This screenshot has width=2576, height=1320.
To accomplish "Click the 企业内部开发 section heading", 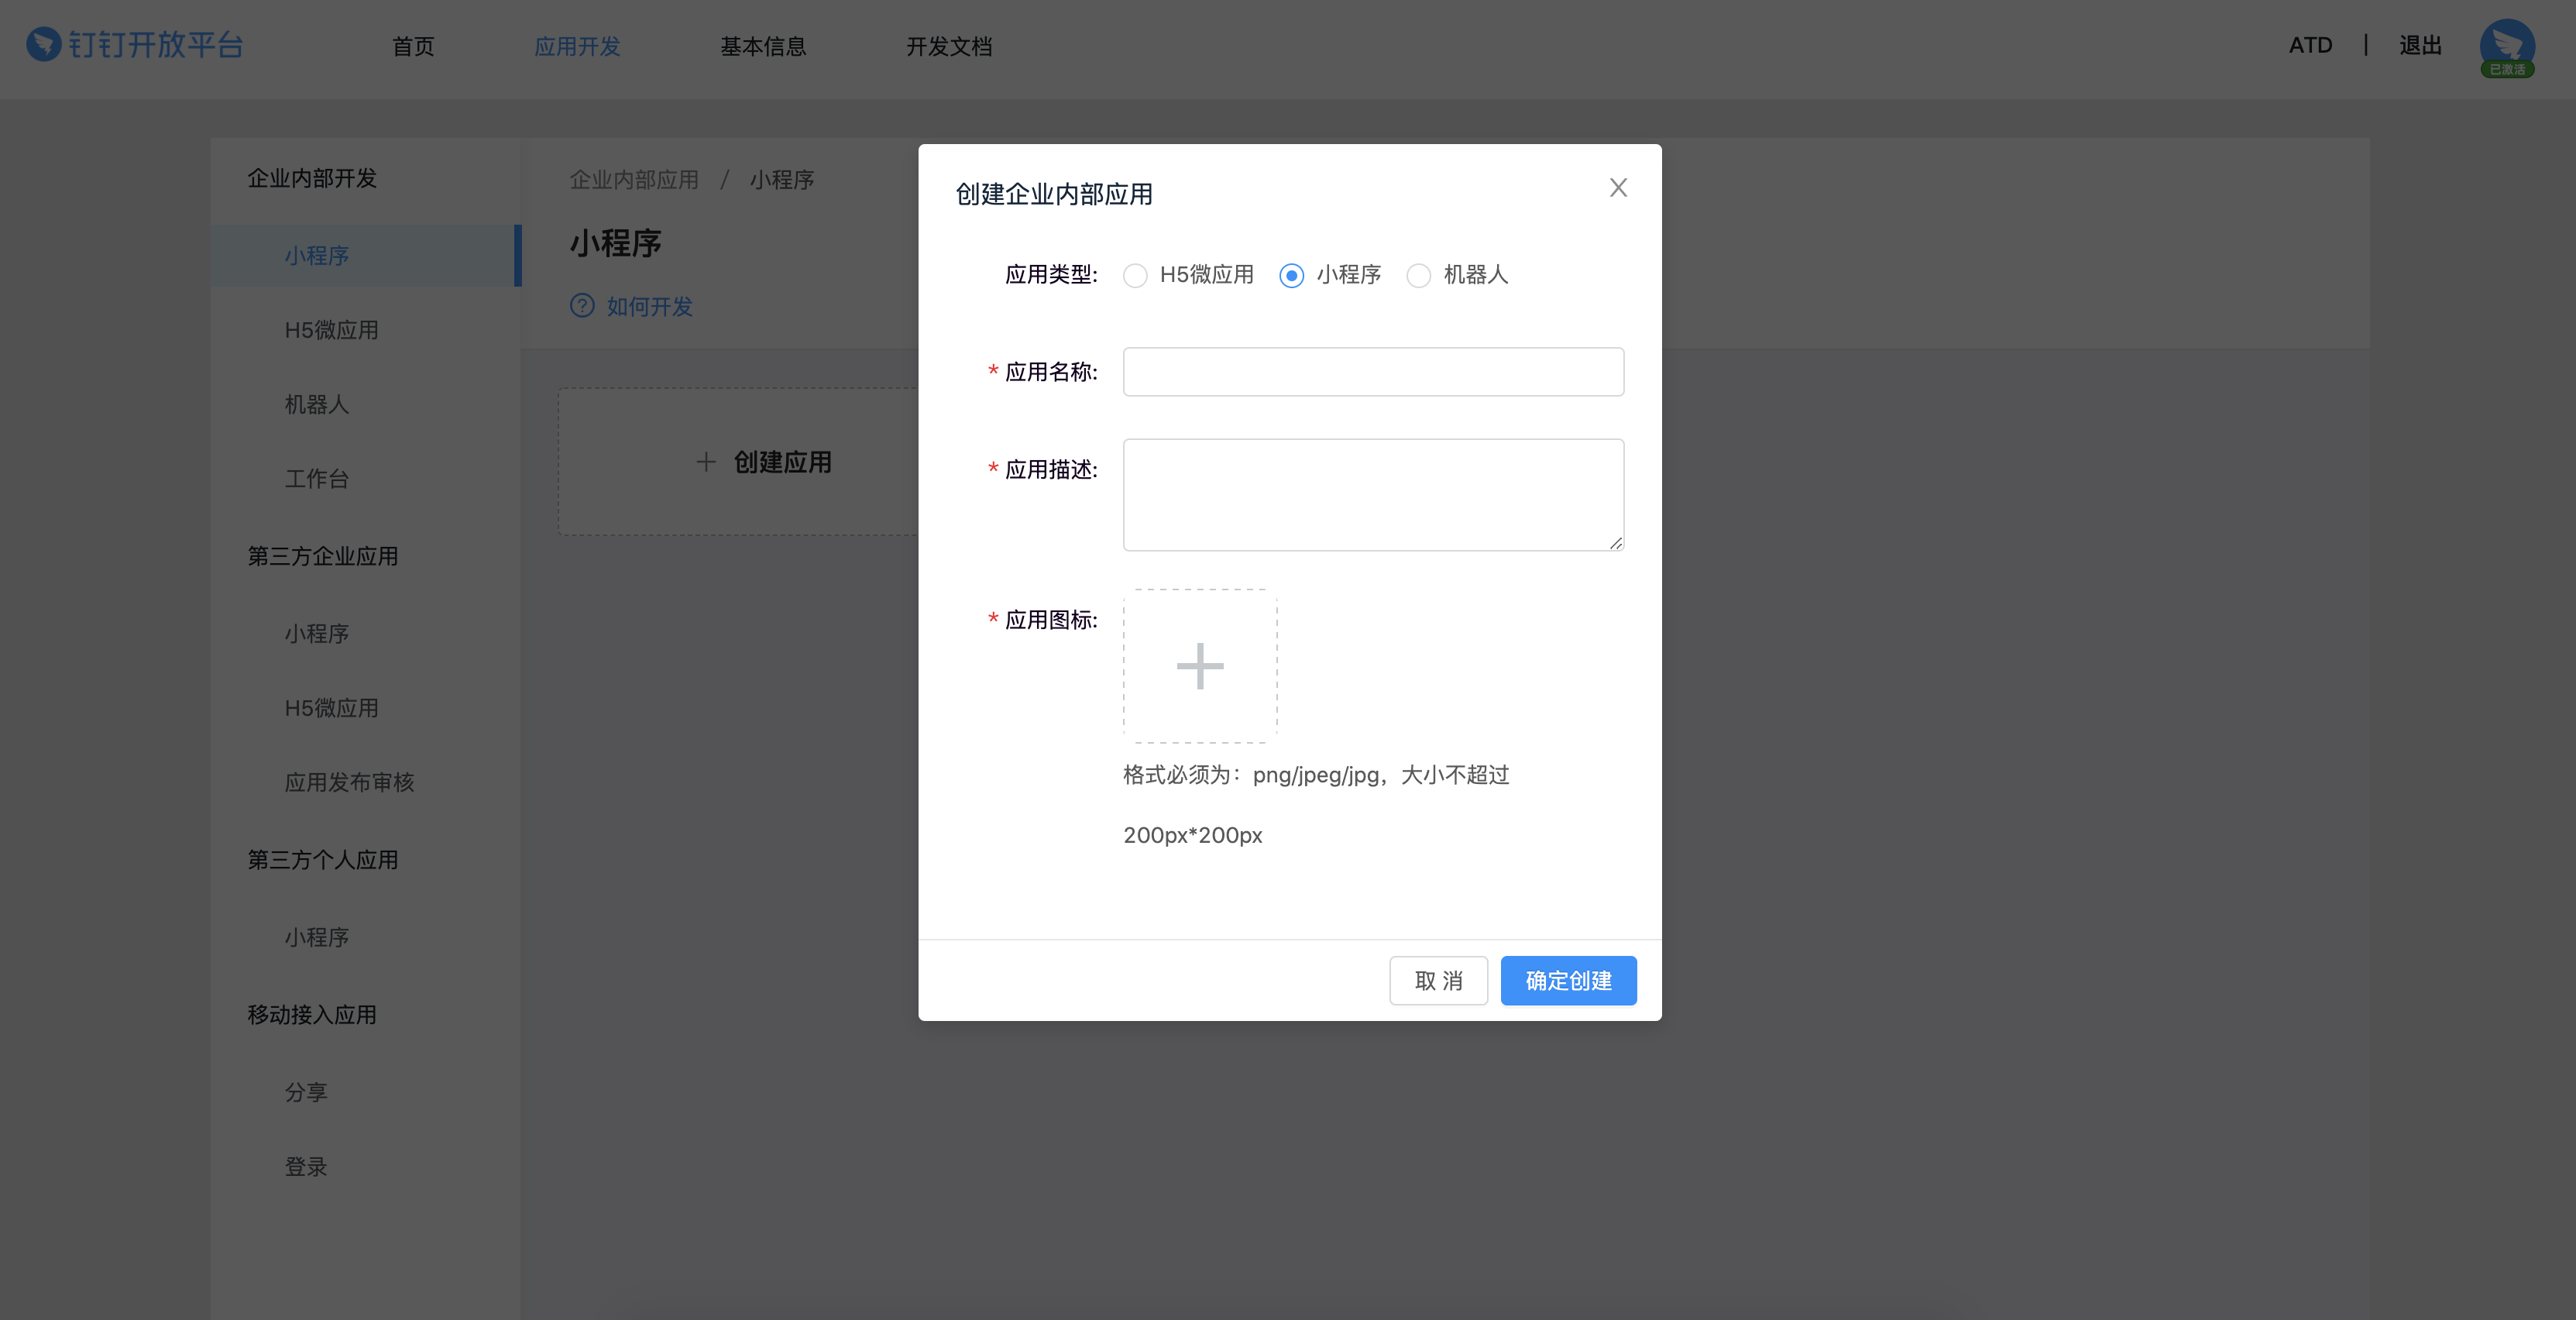I will pos(312,178).
